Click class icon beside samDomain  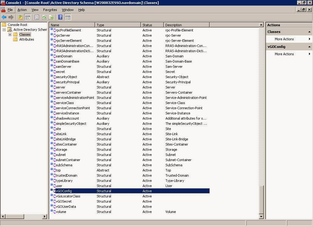pos(53,56)
